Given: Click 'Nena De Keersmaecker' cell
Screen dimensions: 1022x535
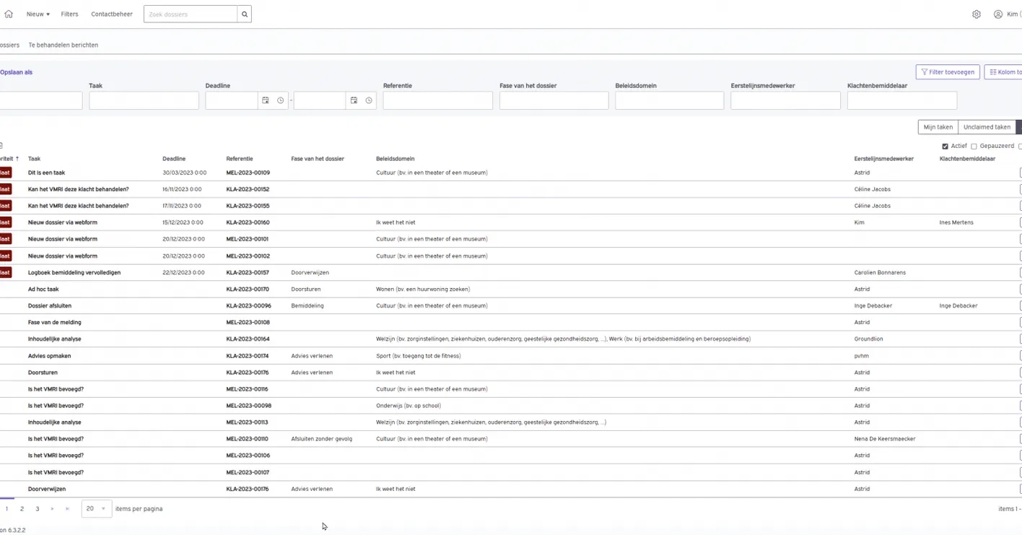Looking at the screenshot, I should click(885, 439).
